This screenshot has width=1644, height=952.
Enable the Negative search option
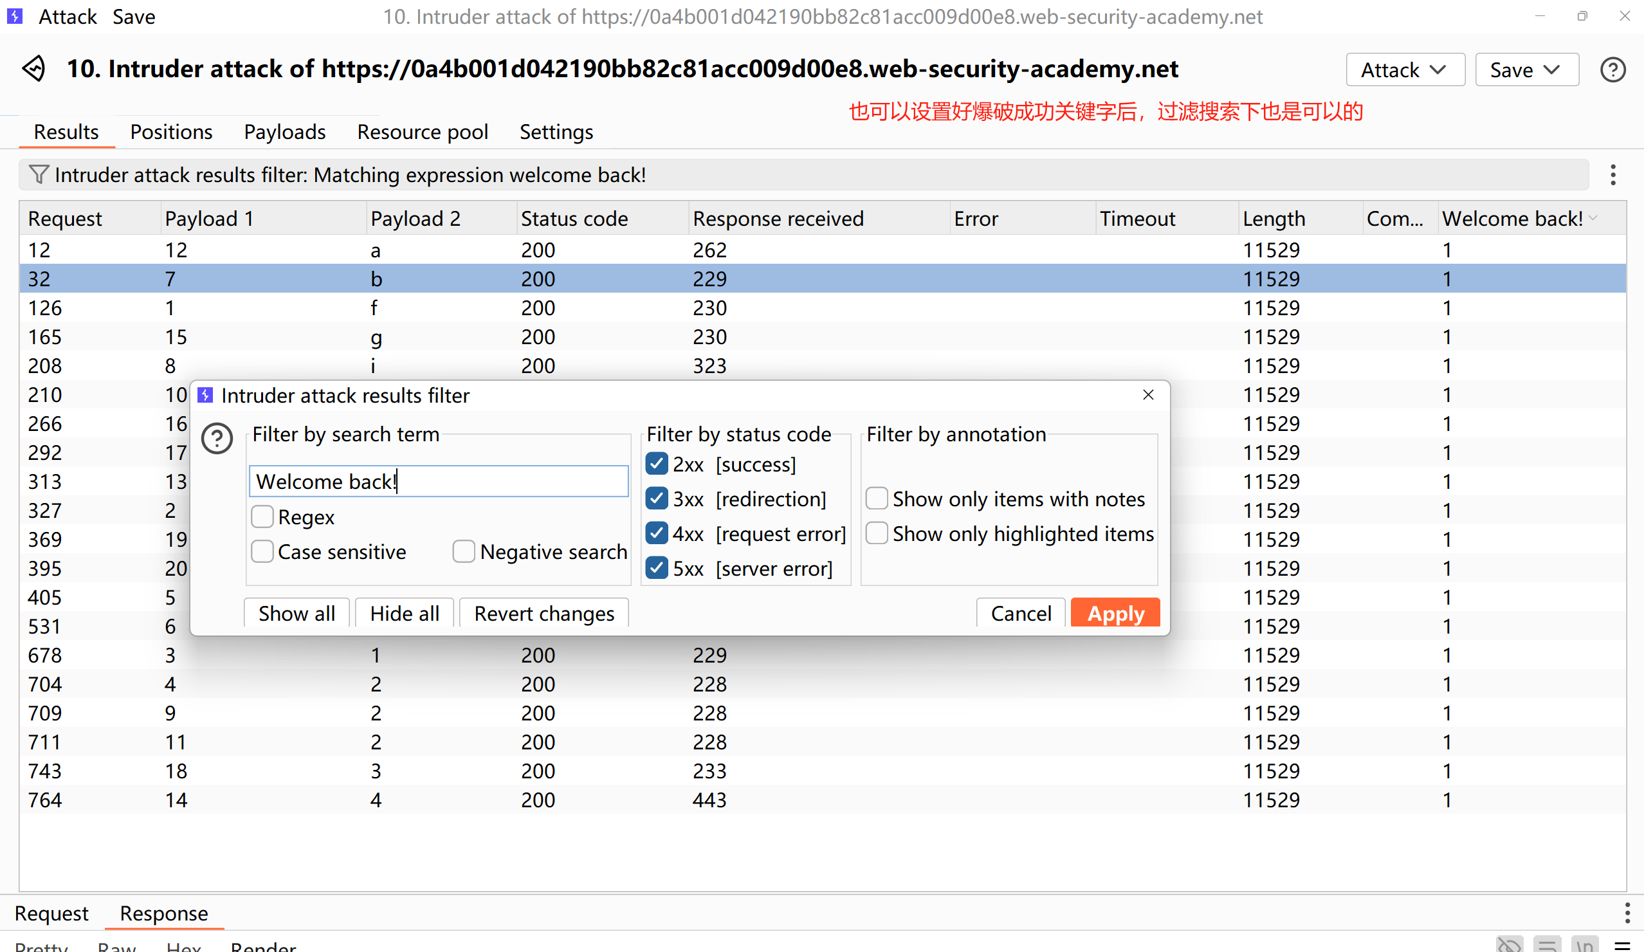(x=464, y=551)
